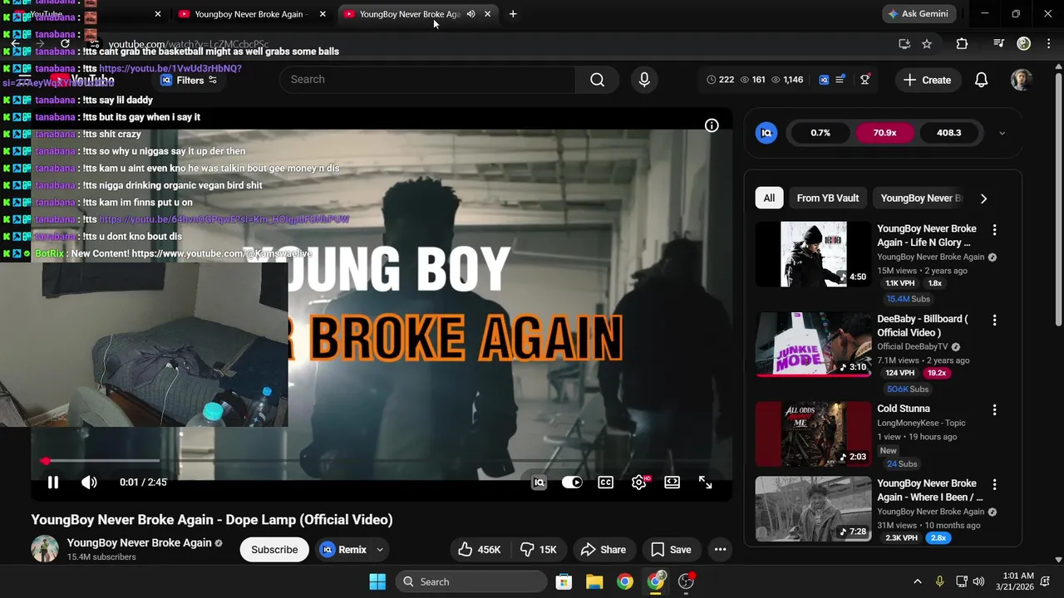1064x598 pixels.
Task: Open the YouTube account avatar menu
Action: [x=1021, y=80]
